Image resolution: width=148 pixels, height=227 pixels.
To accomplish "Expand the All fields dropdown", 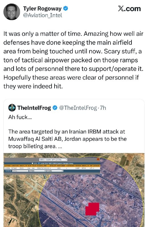I will pos(37,171).
